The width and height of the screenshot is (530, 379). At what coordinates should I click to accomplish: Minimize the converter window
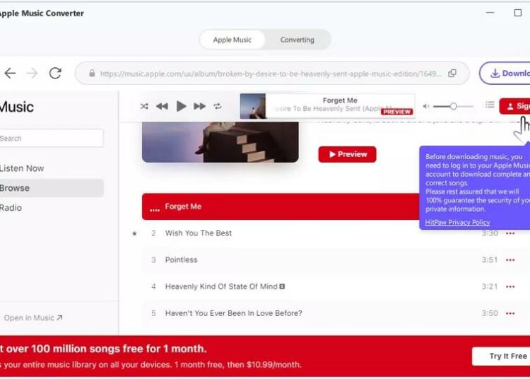490,13
